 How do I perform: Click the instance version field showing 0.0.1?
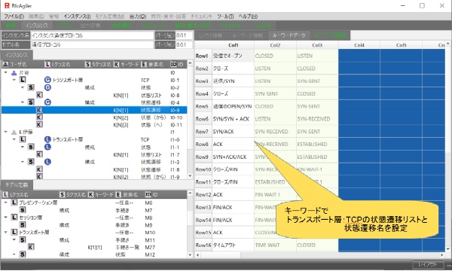[184, 35]
